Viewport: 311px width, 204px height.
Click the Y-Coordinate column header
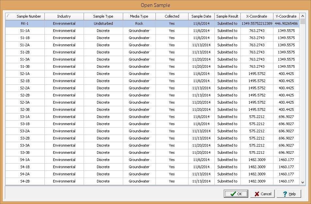(286, 16)
